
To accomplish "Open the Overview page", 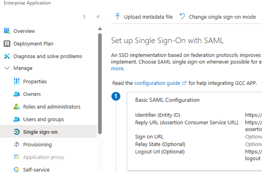I will click(x=24, y=31).
